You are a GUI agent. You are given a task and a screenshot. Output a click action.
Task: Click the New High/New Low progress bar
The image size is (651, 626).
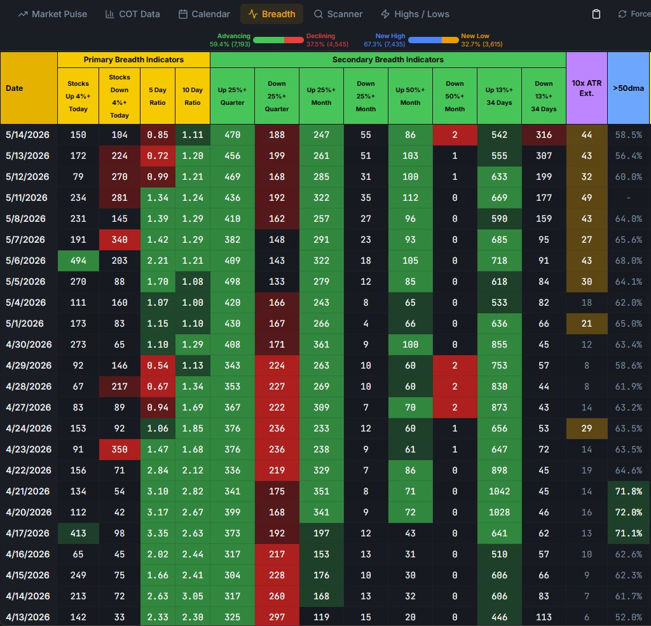(434, 40)
